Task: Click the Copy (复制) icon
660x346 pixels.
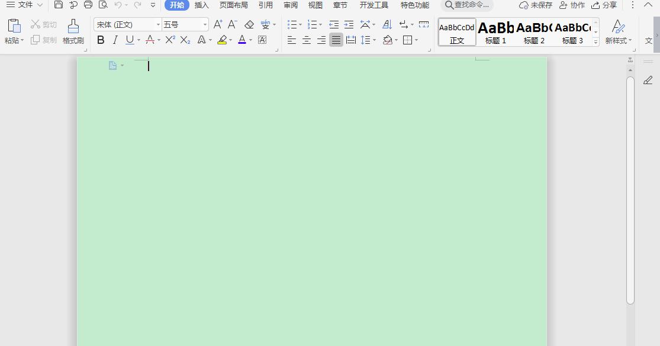Action: click(36, 40)
